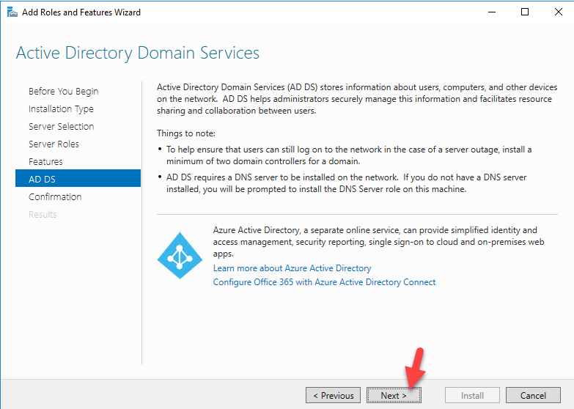Go to the Confirmation step
The height and width of the screenshot is (409, 574).
(x=55, y=196)
